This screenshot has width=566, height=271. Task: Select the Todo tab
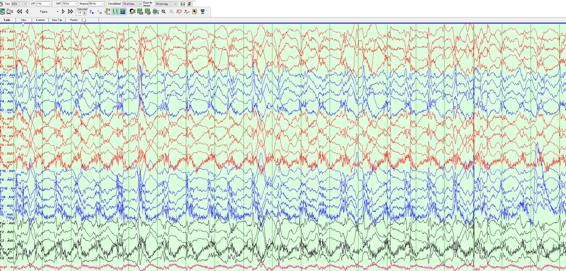7,20
